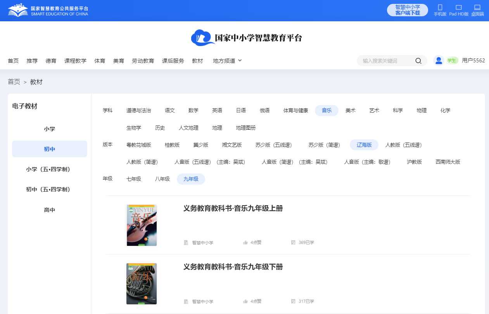Click the 首页 breadcrumb link

(x=14, y=82)
